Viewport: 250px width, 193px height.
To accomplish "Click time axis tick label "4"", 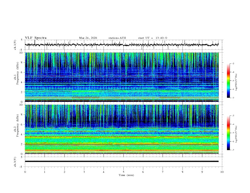I will tap(104, 172).
